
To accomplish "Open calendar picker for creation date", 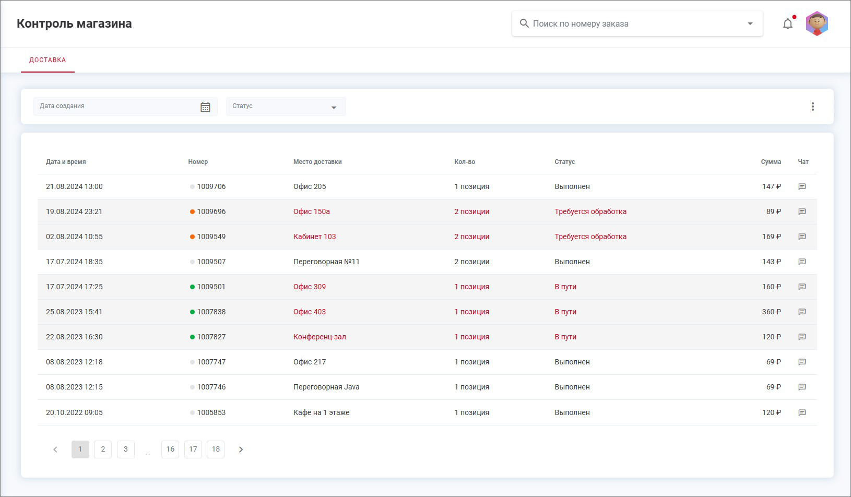I will coord(205,107).
